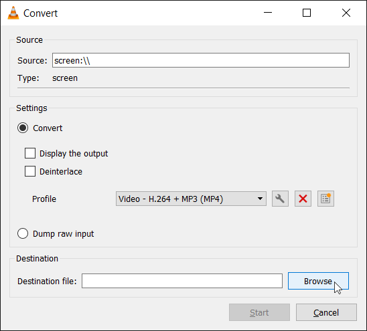Close the Convert window
The height and width of the screenshot is (331, 367).
point(346,13)
